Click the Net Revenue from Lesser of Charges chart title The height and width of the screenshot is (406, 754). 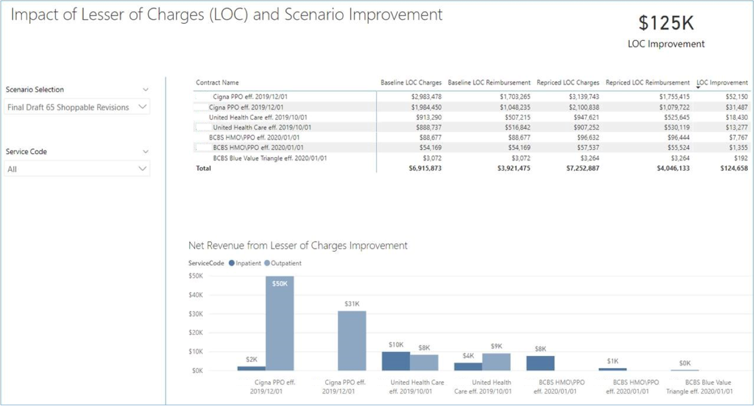click(x=298, y=246)
